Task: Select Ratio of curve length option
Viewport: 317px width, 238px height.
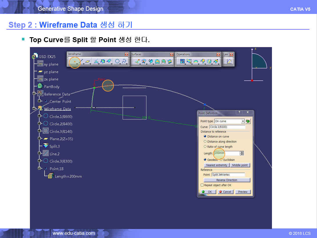Action: [205, 147]
